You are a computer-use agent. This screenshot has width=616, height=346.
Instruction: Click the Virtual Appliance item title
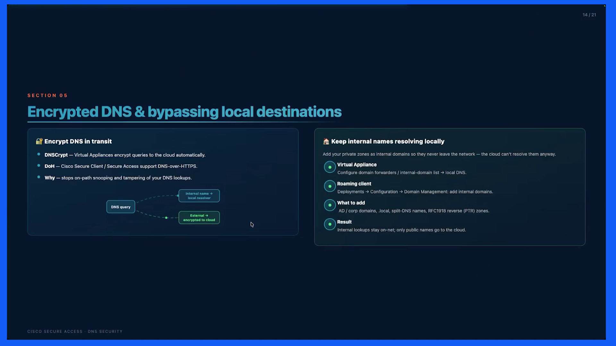(x=357, y=165)
